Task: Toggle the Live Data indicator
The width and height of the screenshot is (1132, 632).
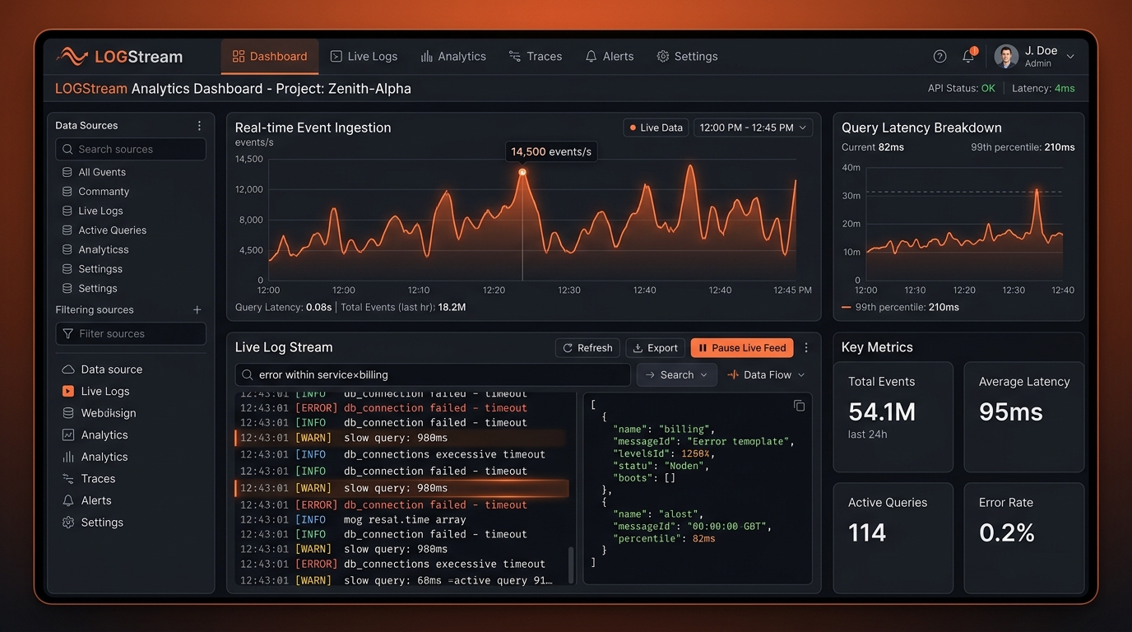Action: 656,128
